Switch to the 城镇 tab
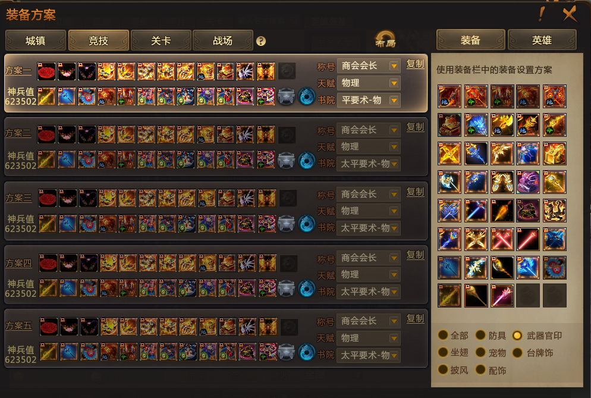This screenshot has height=398, width=591. pyautogui.click(x=36, y=40)
